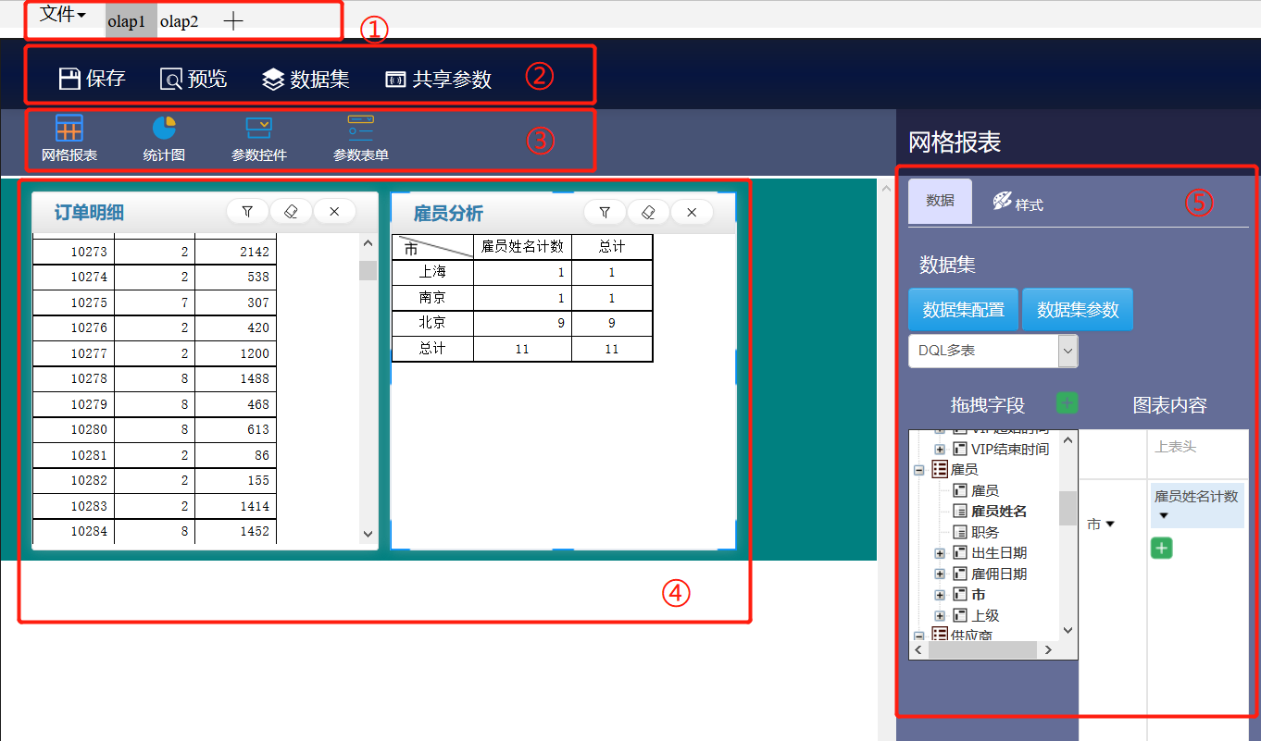The width and height of the screenshot is (1261, 741).
Task: Click the 上海 row in 雇员分析 table
Action: pyautogui.click(x=522, y=272)
